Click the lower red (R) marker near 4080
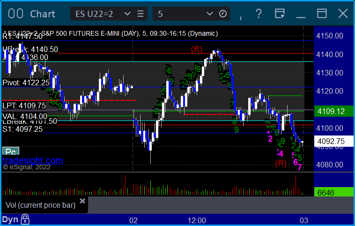The width and height of the screenshot is (355, 226). (x=281, y=163)
